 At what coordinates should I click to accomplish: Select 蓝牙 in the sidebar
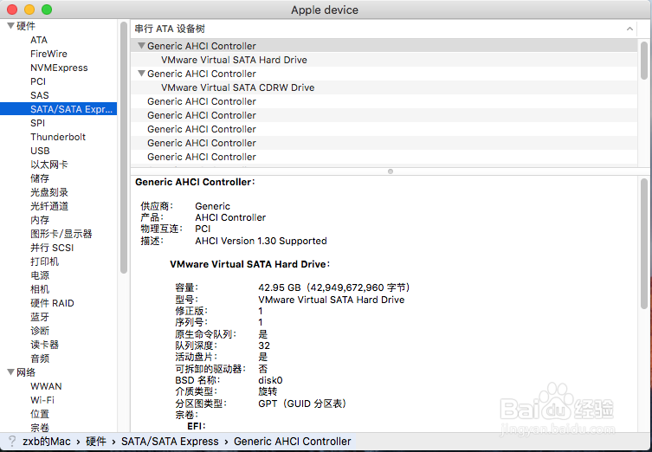pyautogui.click(x=40, y=317)
